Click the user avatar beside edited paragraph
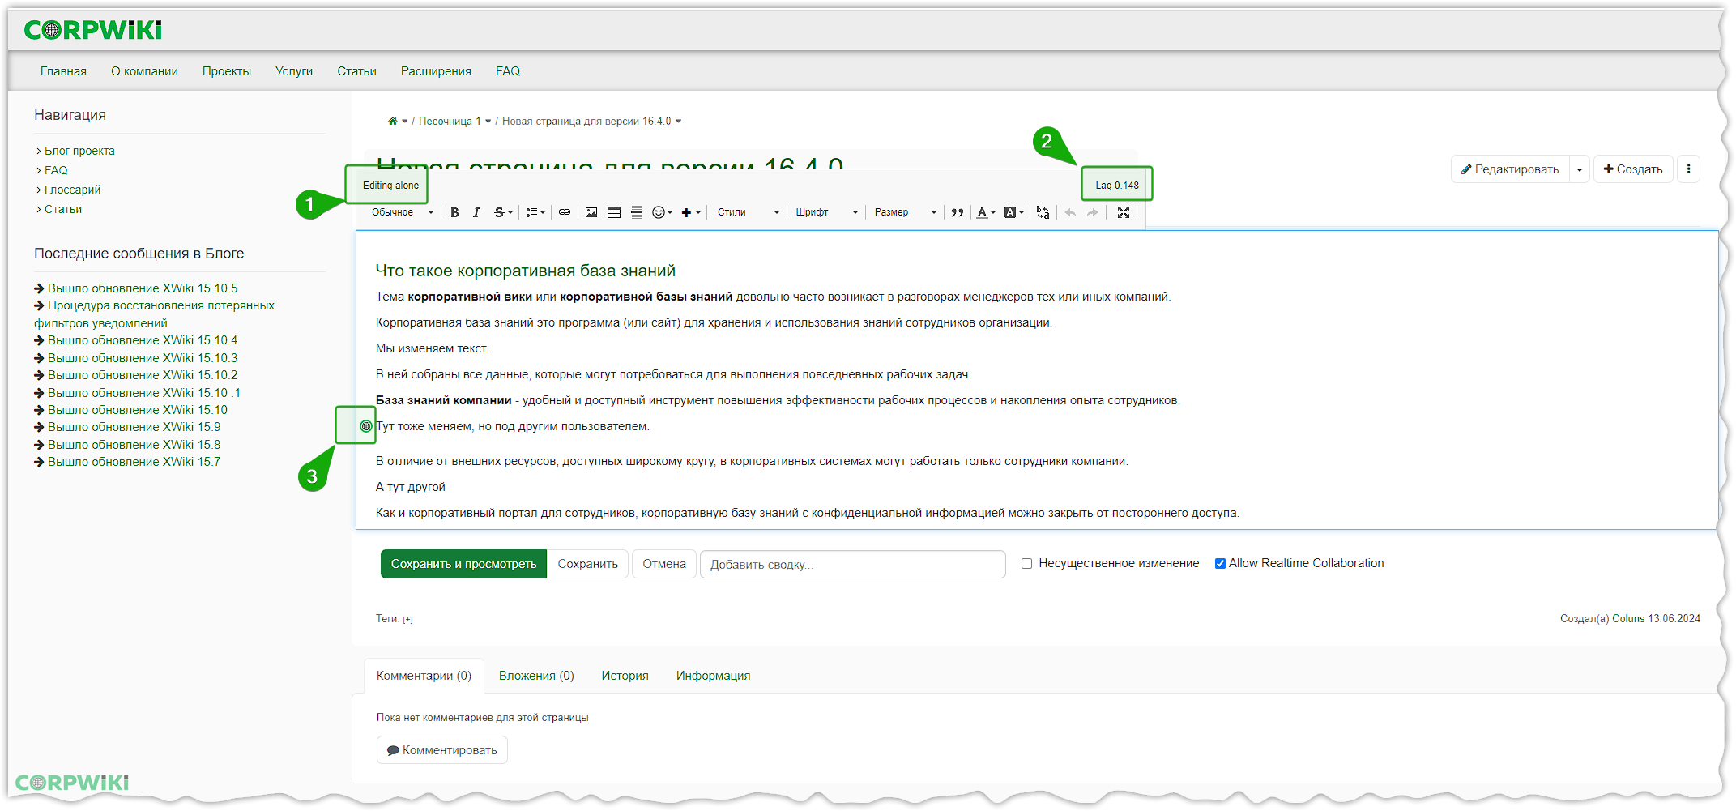This screenshot has width=1736, height=811. click(x=366, y=426)
